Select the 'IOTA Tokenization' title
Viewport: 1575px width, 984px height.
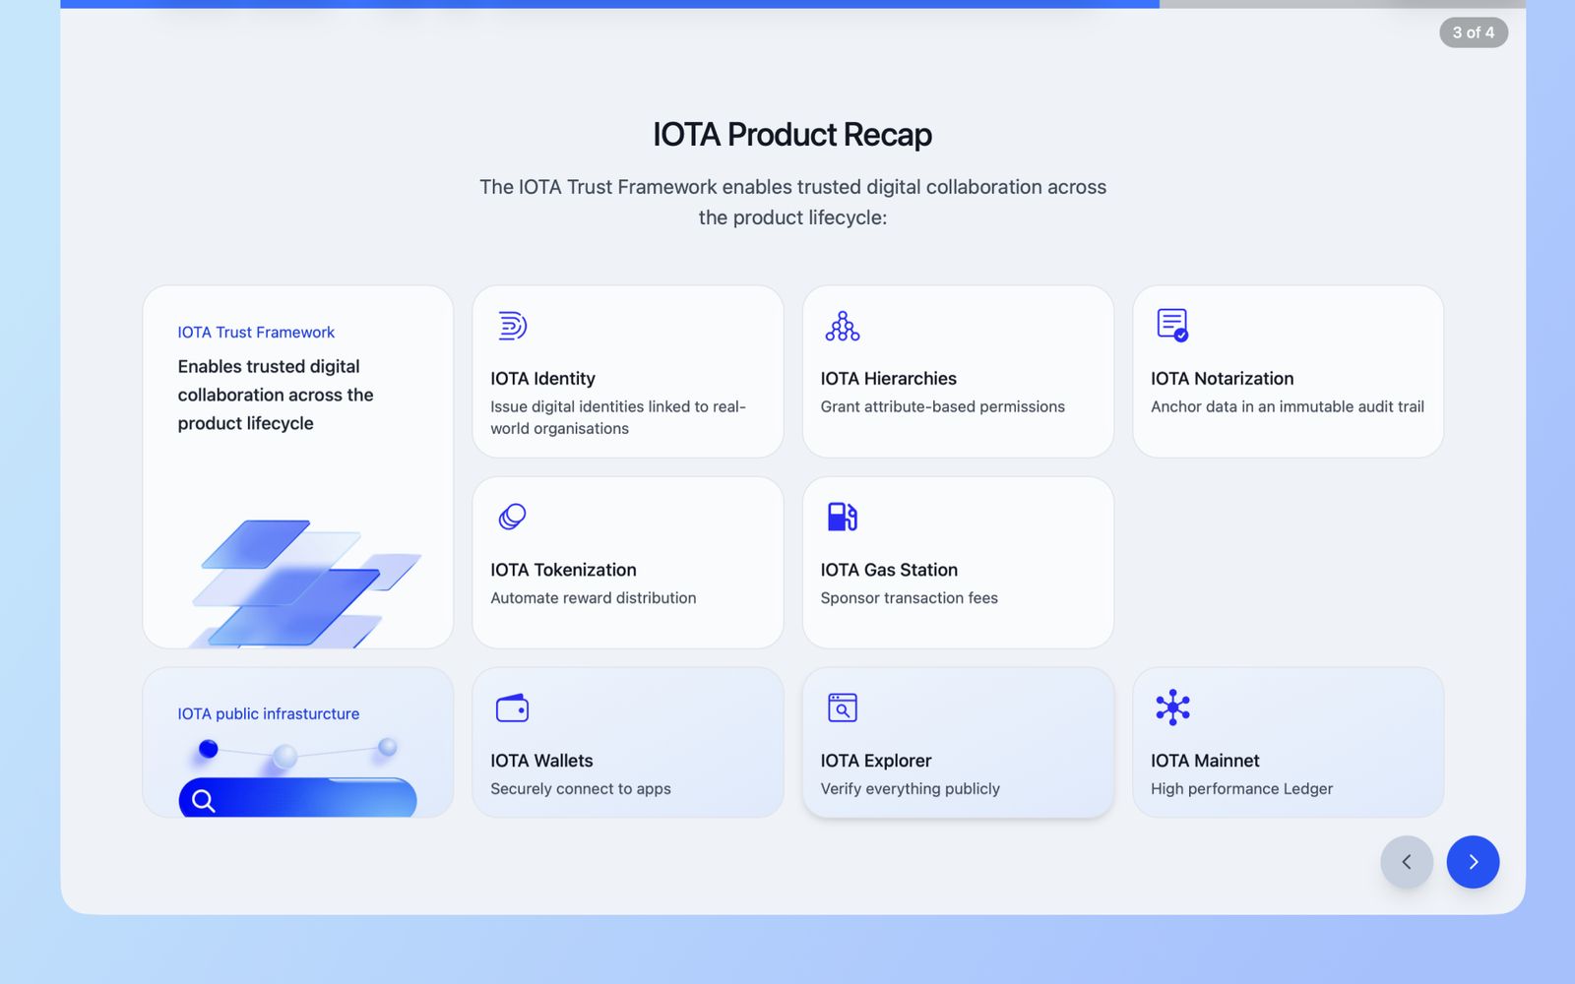click(x=563, y=570)
